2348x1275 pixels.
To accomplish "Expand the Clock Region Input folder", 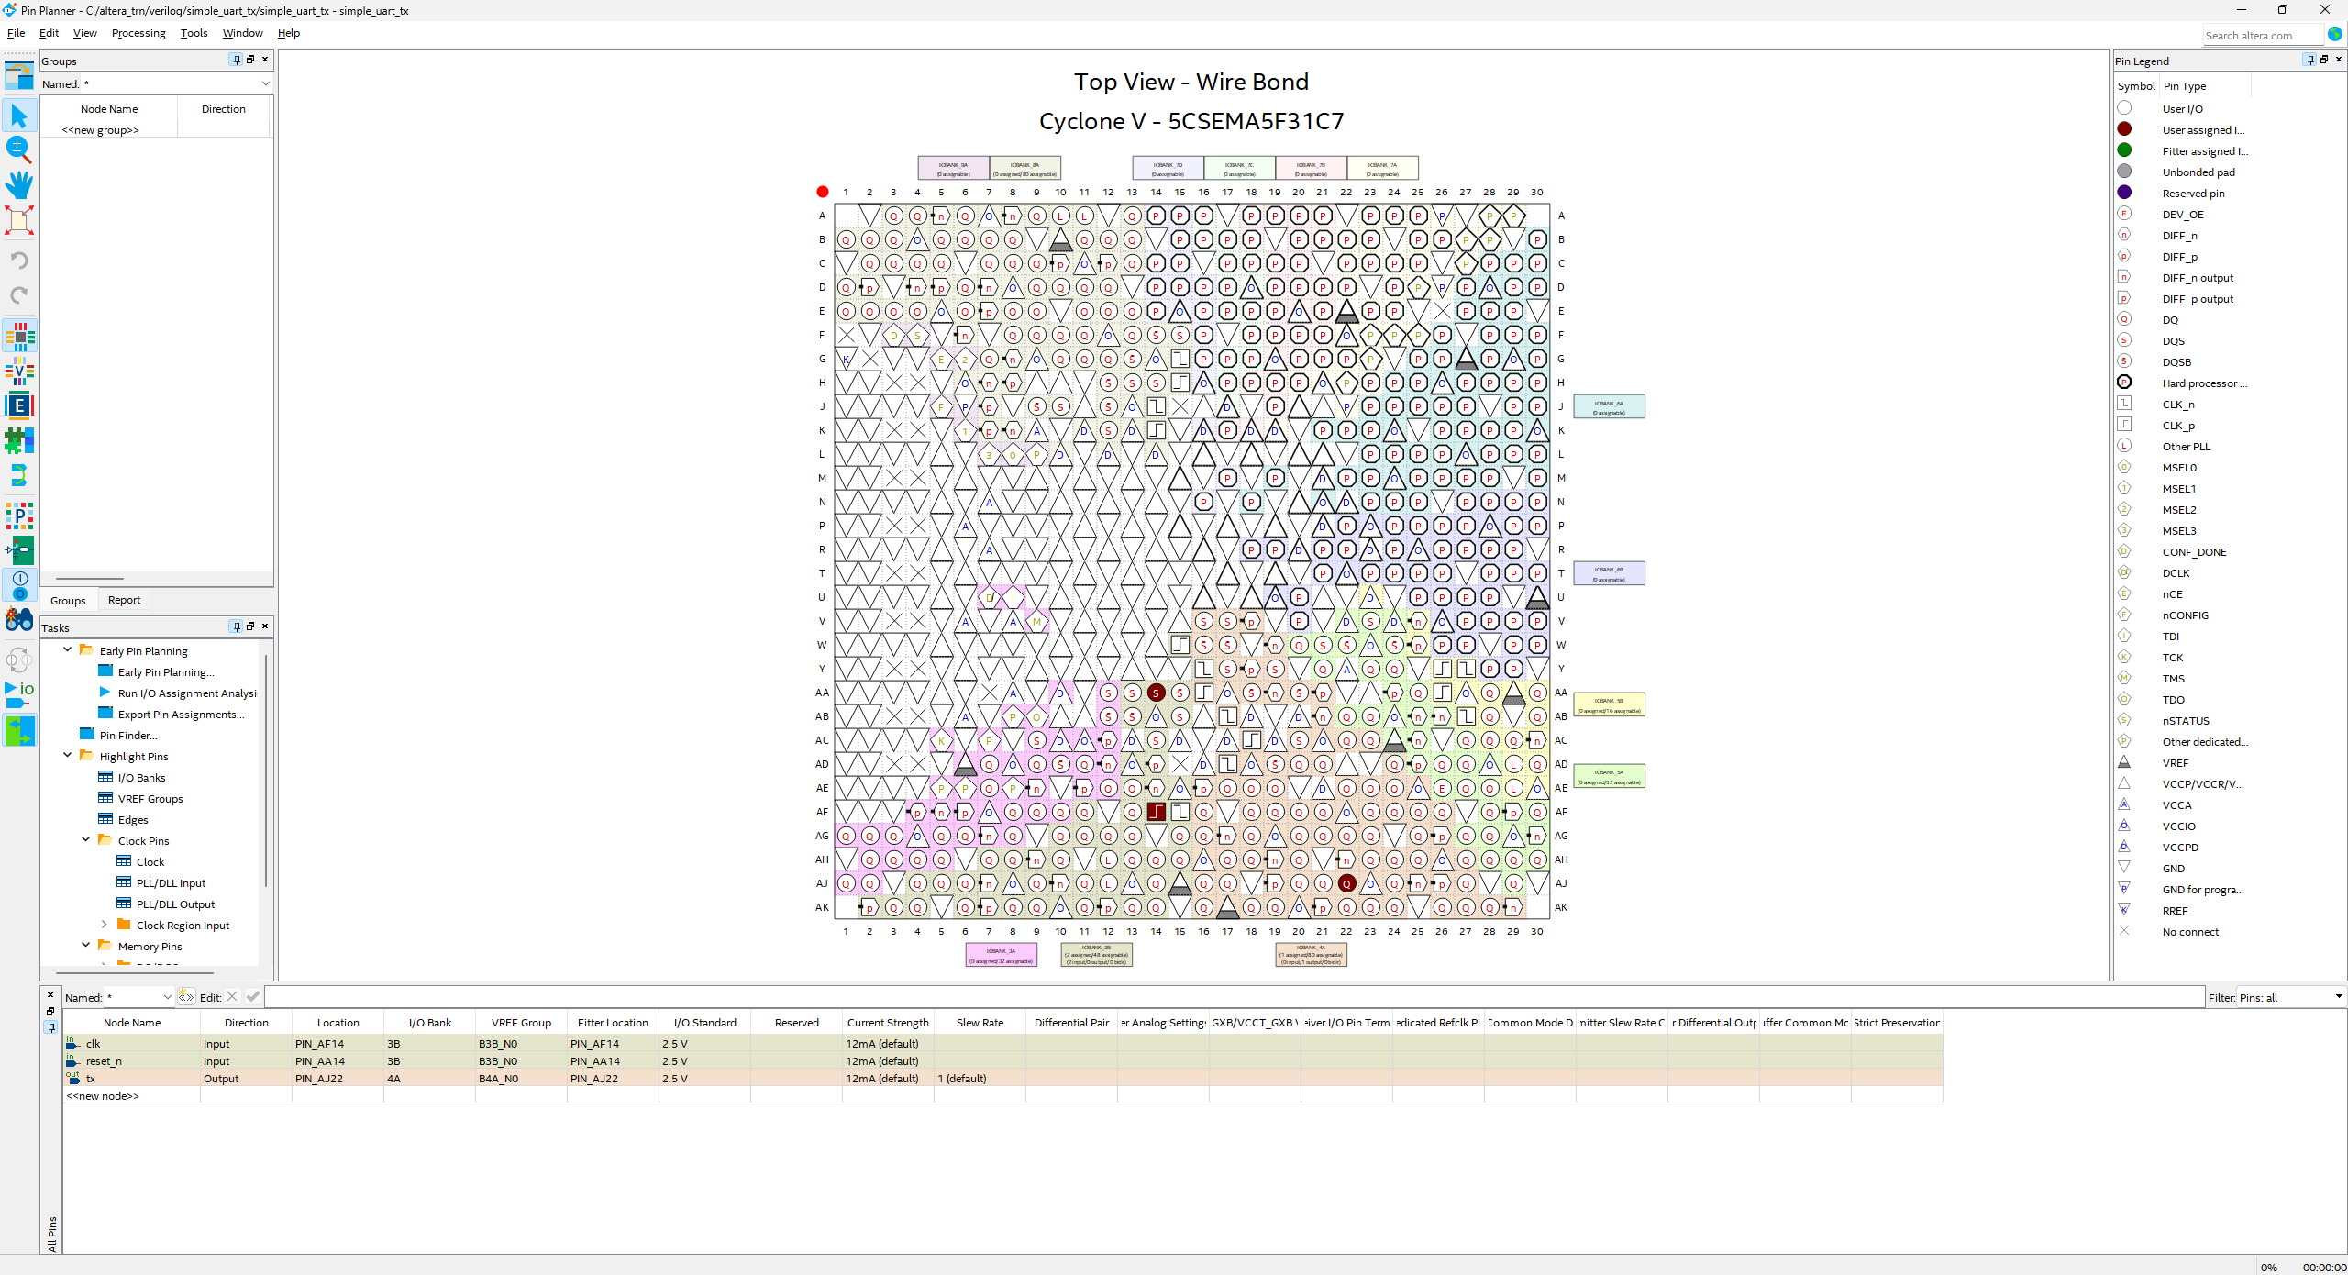I will click(x=104, y=925).
